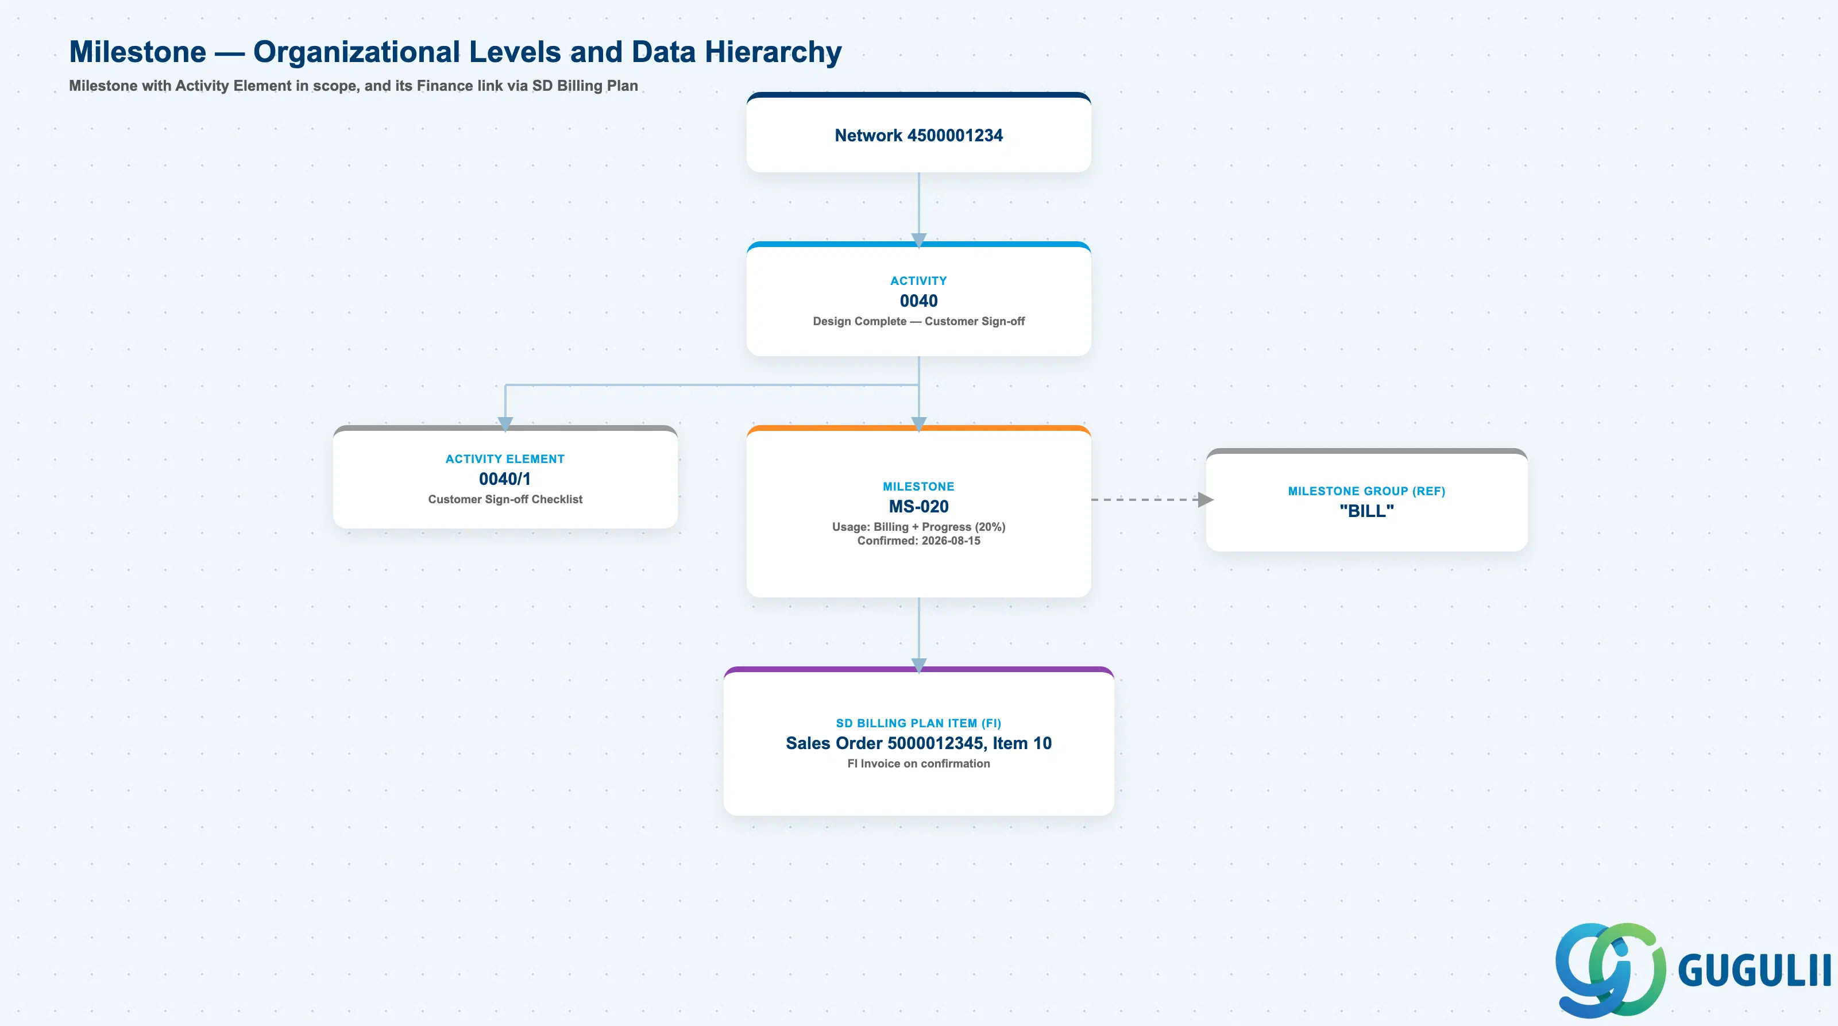Click MILESTONE GROUP (REF) label

click(1366, 492)
